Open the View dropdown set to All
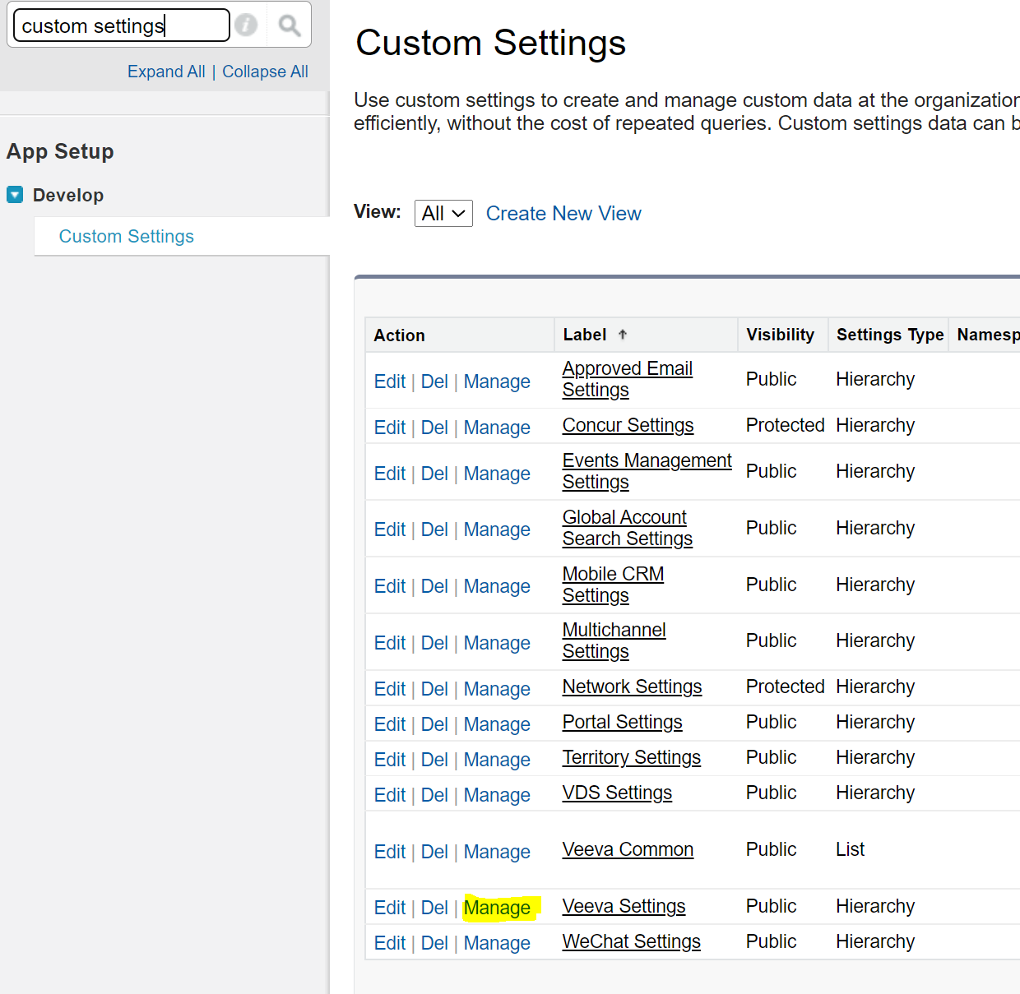This screenshot has height=994, width=1020. point(443,214)
